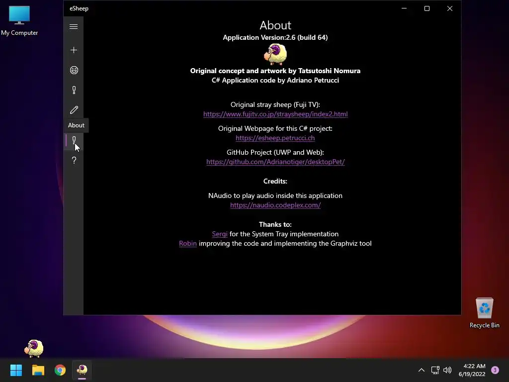The width and height of the screenshot is (509, 382).
Task: Open the GitHub desktopPet project link
Action: [x=275, y=162]
